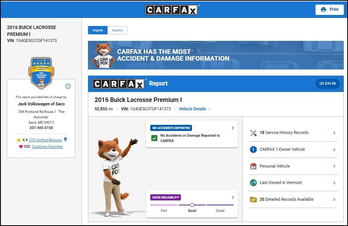Click Personal Vehicle text
The height and width of the screenshot is (226, 348).
(275, 166)
